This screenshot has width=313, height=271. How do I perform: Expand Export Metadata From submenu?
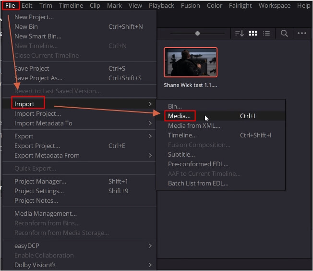coord(47,155)
